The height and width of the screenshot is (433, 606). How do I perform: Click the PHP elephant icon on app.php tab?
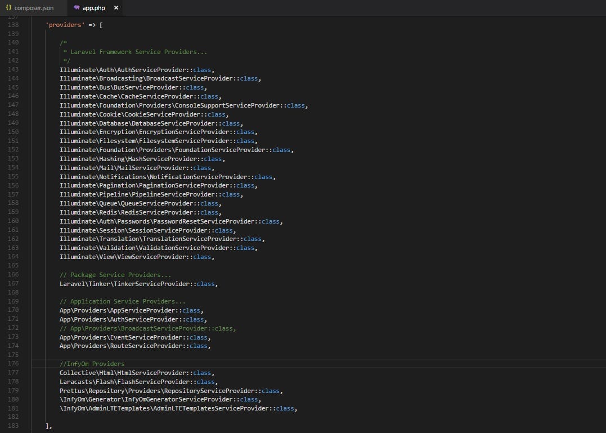pyautogui.click(x=77, y=8)
